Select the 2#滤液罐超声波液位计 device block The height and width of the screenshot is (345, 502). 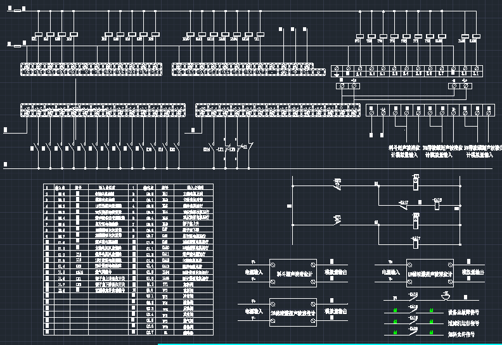(293, 312)
